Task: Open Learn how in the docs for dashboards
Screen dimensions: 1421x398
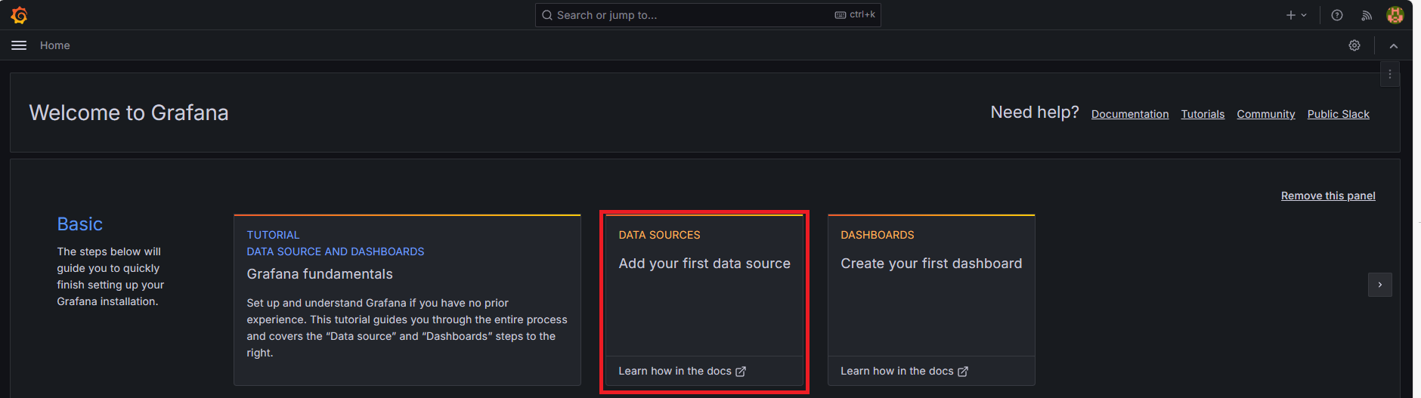Action: [904, 371]
